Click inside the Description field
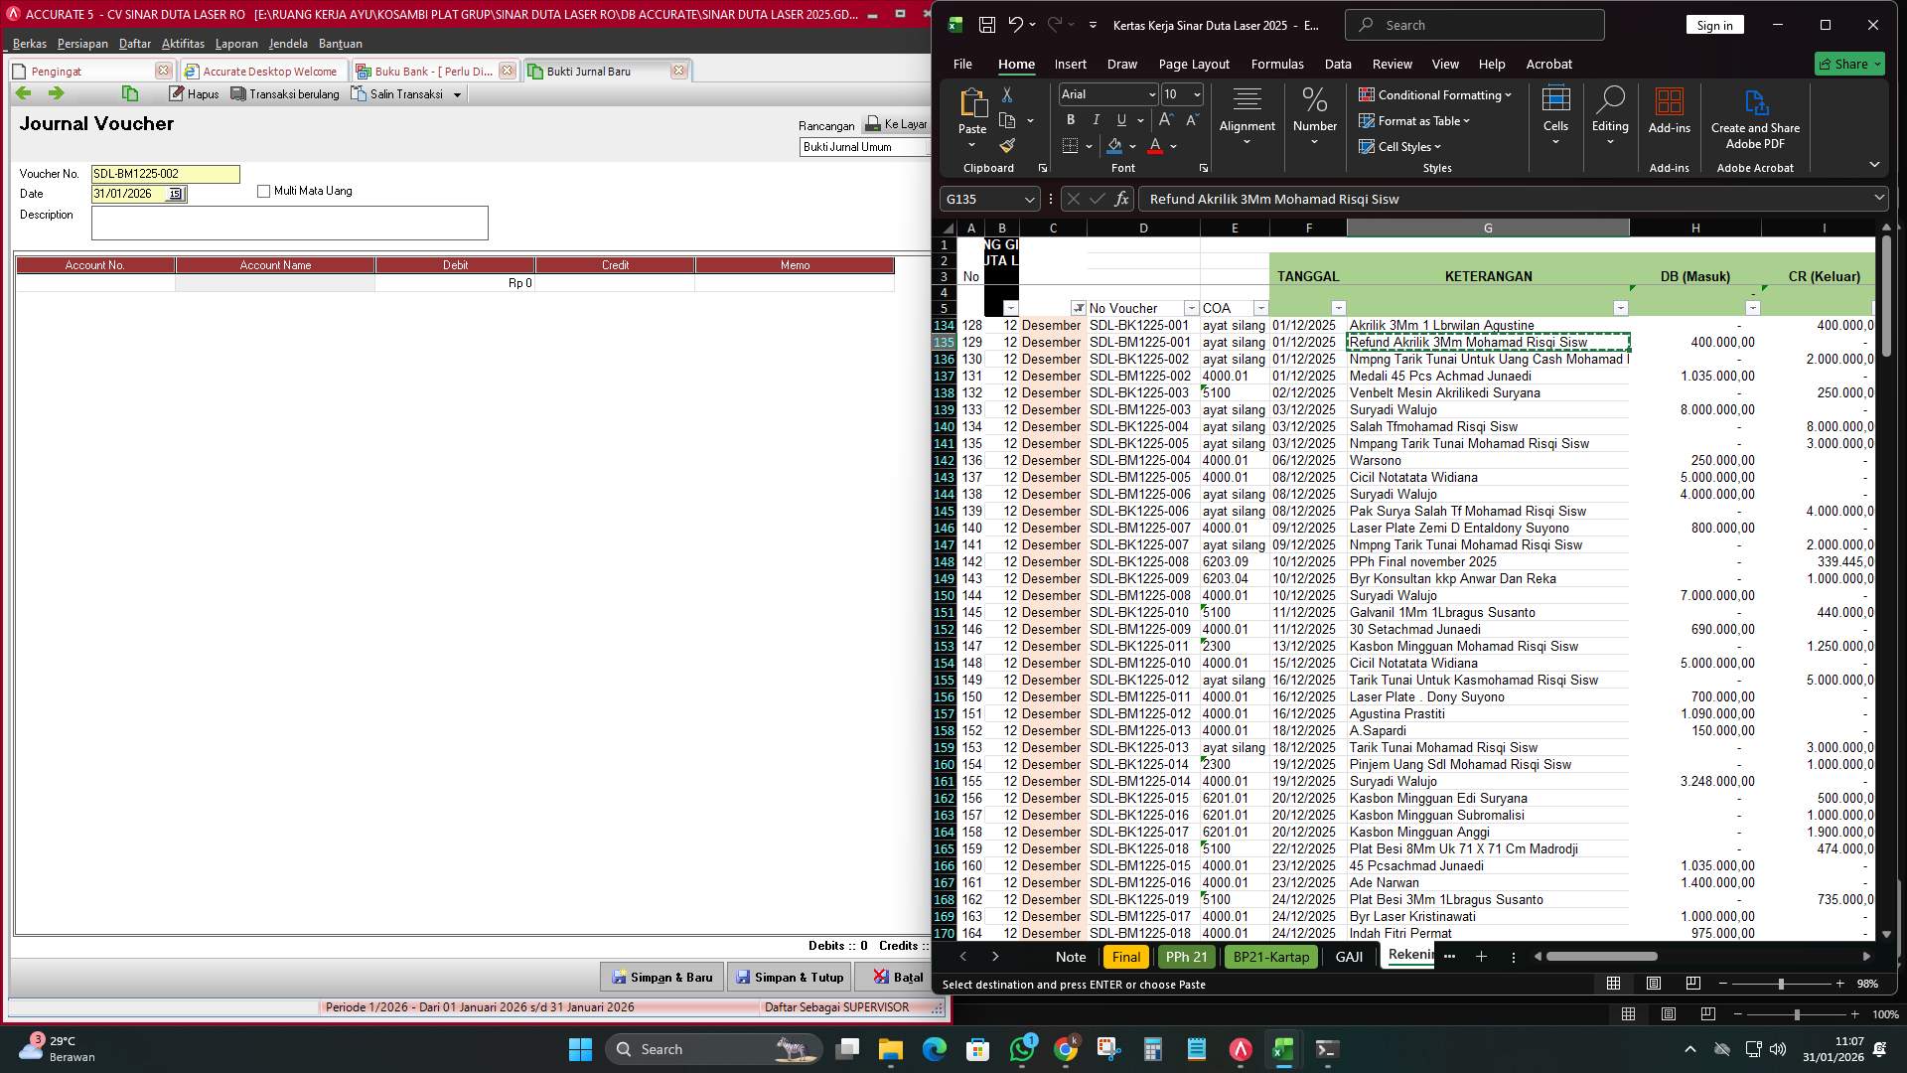 (x=288, y=224)
